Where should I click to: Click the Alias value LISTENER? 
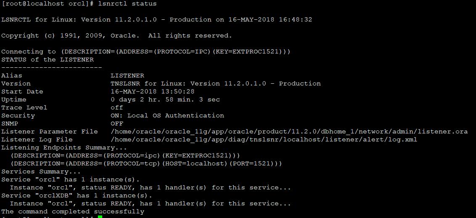[x=127, y=76]
